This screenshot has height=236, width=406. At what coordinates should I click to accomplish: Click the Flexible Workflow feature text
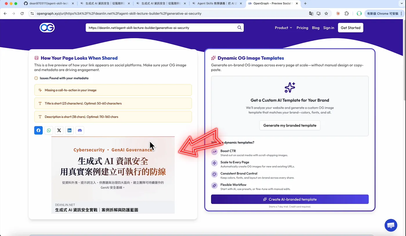233,185
